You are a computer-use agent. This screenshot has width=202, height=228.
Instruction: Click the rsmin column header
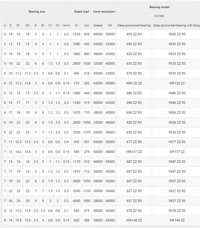tap(66, 25)
